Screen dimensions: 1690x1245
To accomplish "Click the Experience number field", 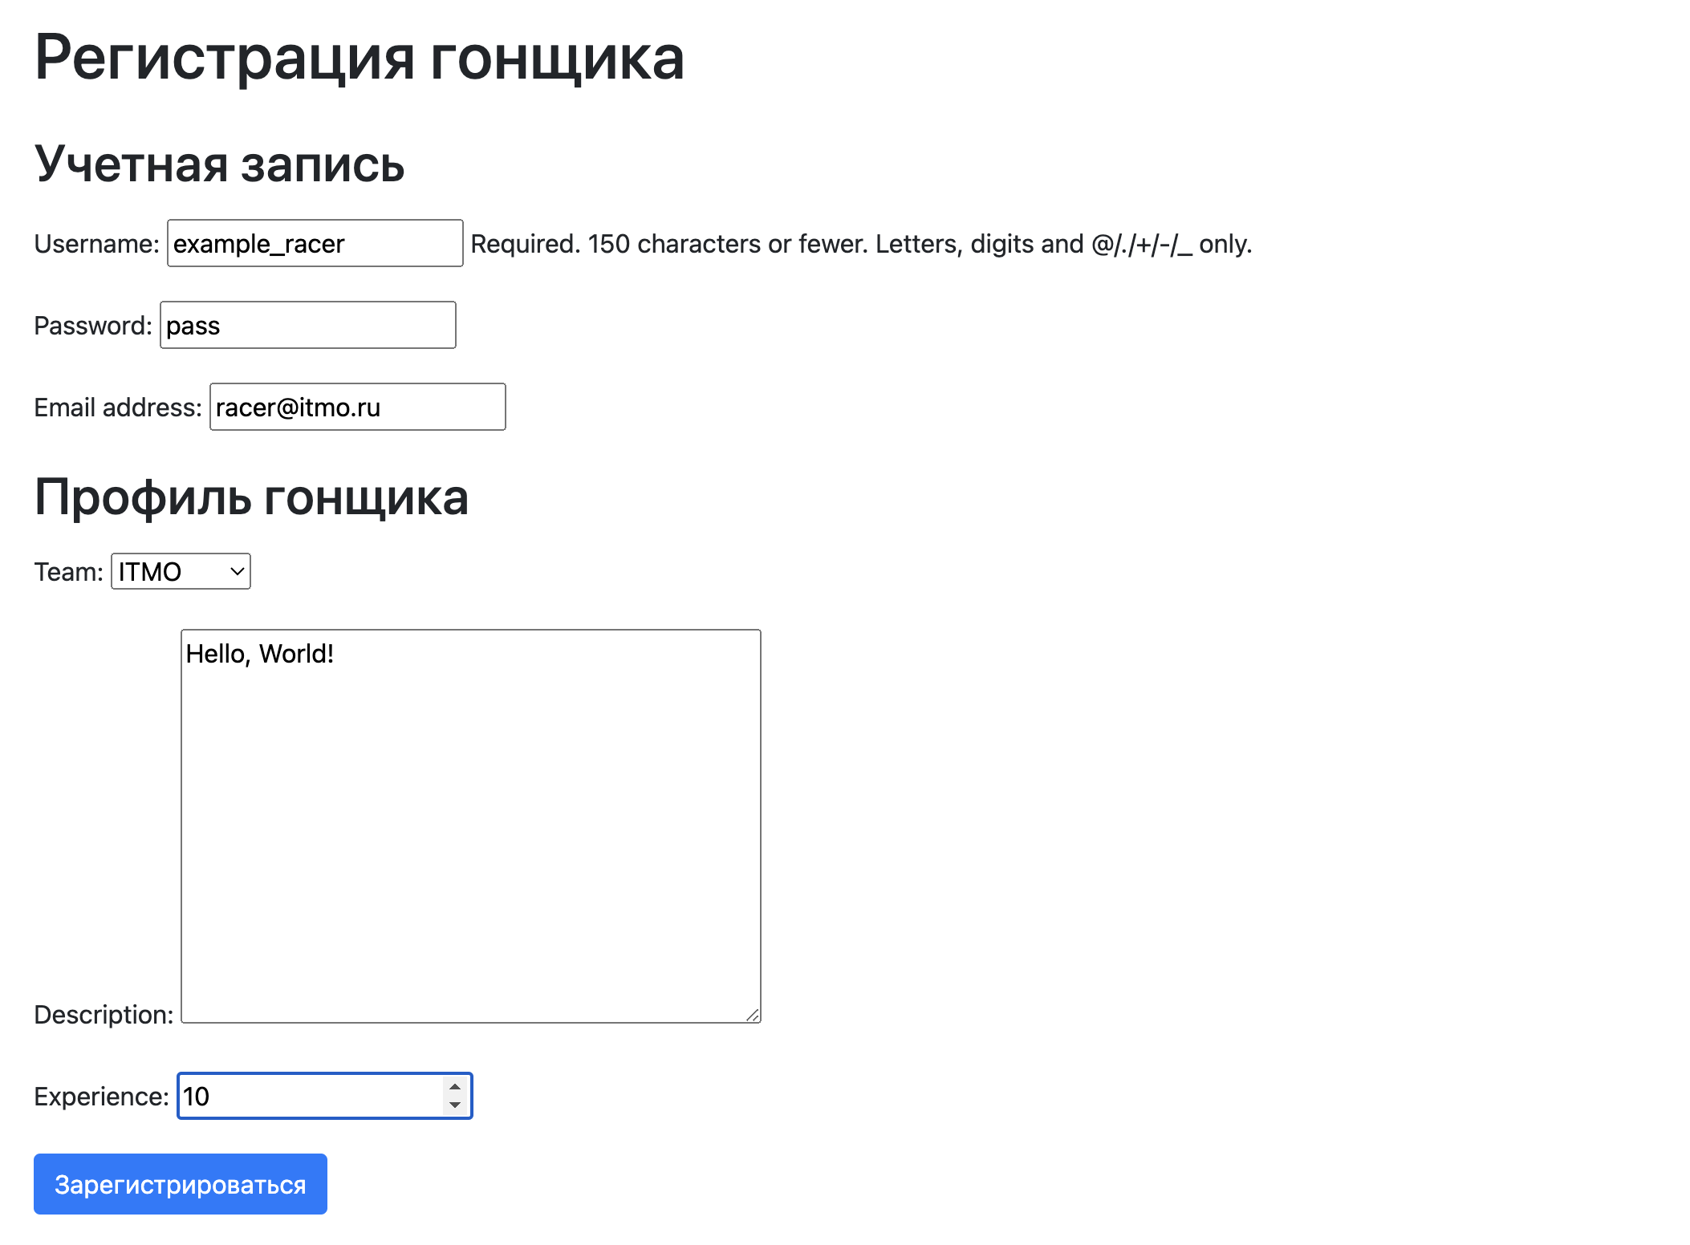I will point(324,1096).
